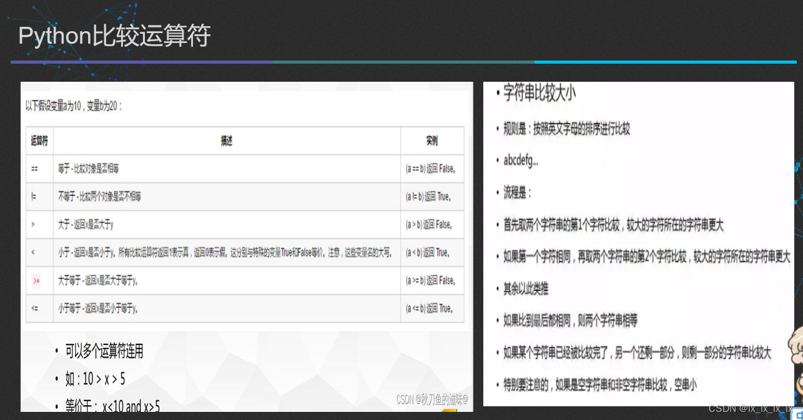Select the pink highlighted ">=" operator cell
Viewport: 803px width, 420px height.
(36, 281)
